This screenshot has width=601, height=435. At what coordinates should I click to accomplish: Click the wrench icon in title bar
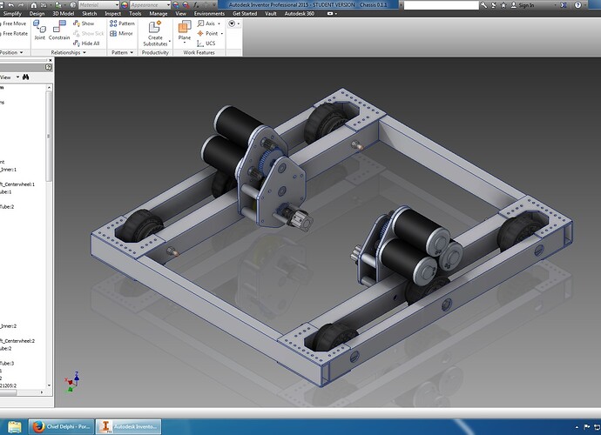(484, 5)
